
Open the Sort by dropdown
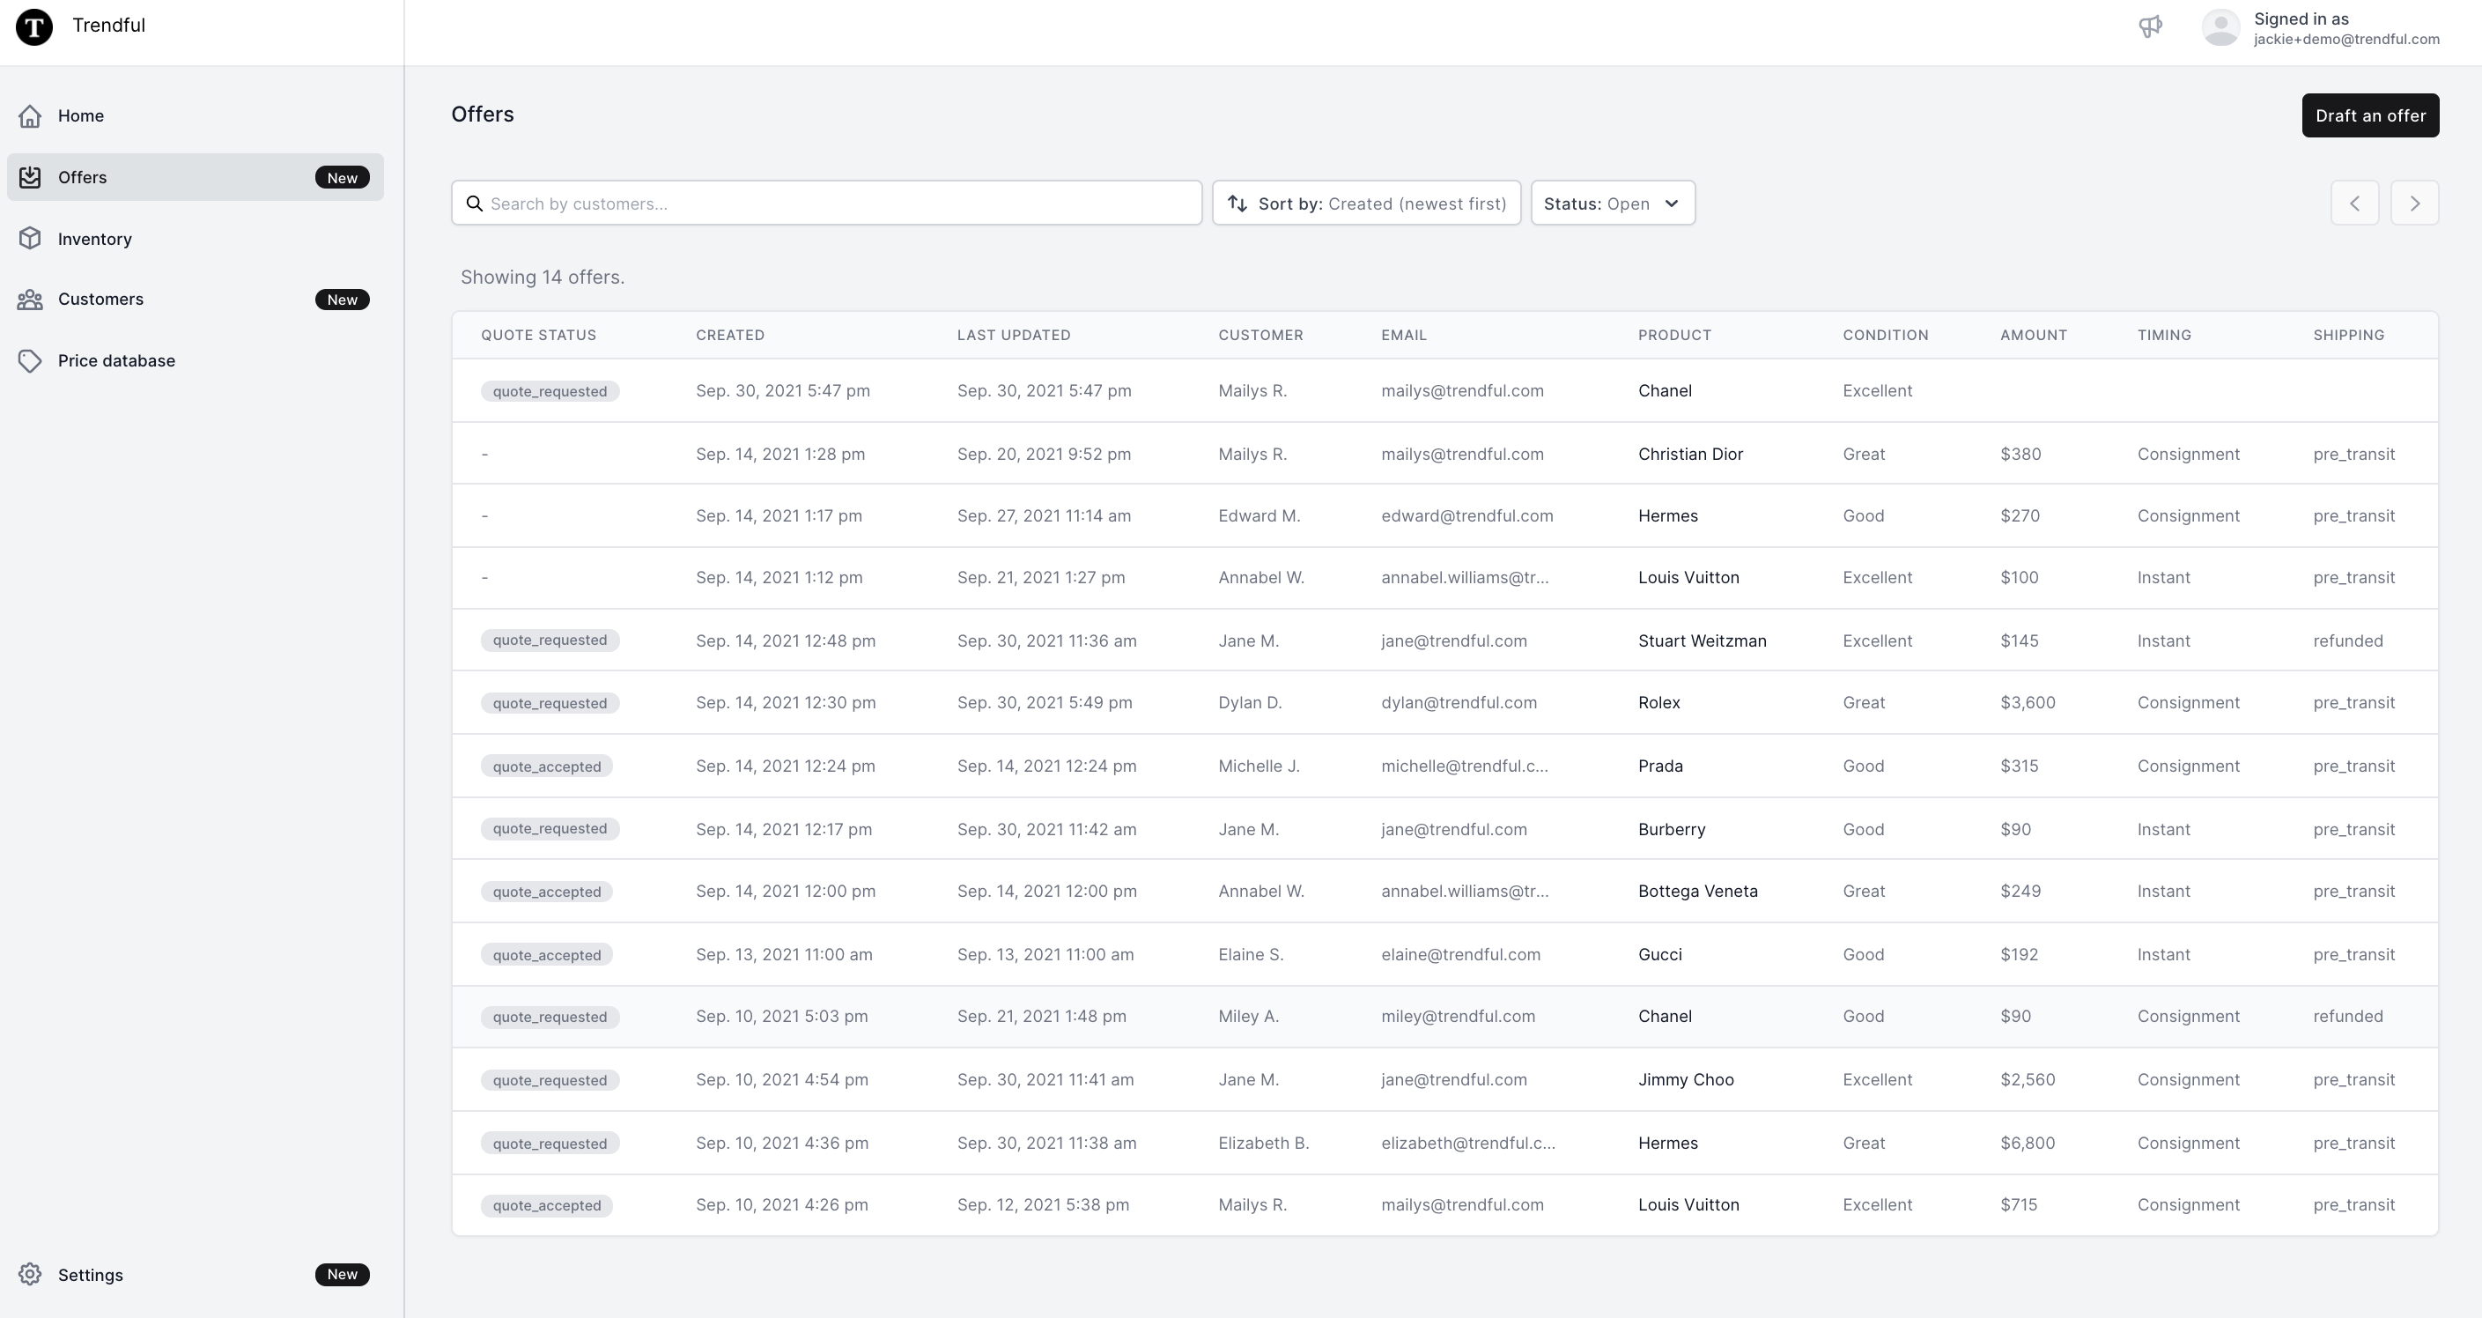point(1366,204)
